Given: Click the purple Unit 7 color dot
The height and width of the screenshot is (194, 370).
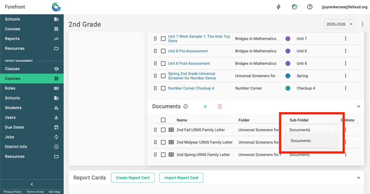Looking at the screenshot, I should tap(288, 39).
